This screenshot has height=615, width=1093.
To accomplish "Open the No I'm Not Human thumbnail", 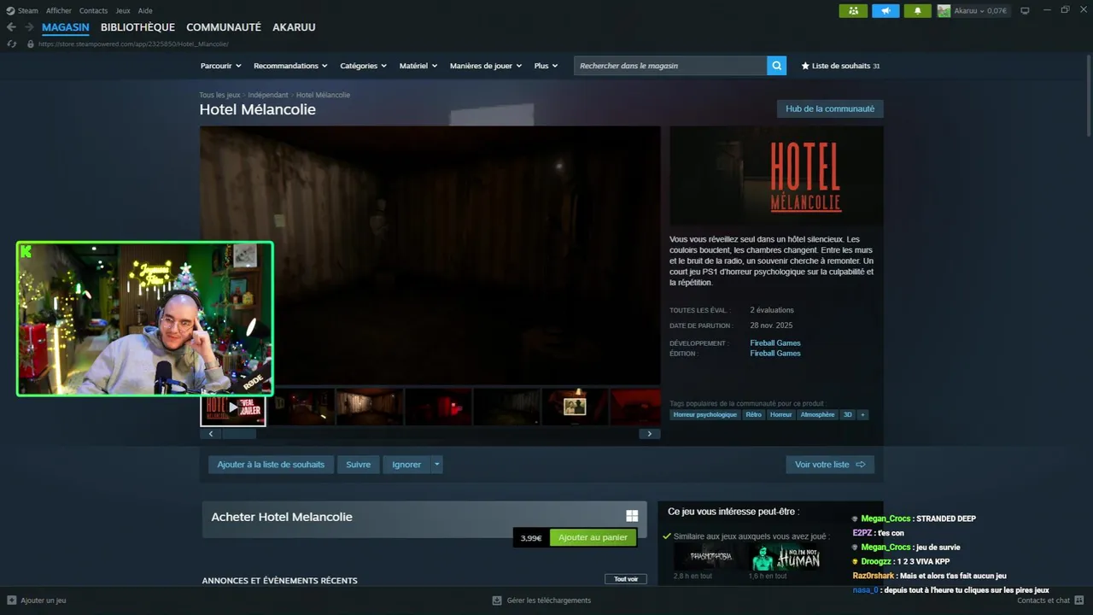I will [785, 556].
